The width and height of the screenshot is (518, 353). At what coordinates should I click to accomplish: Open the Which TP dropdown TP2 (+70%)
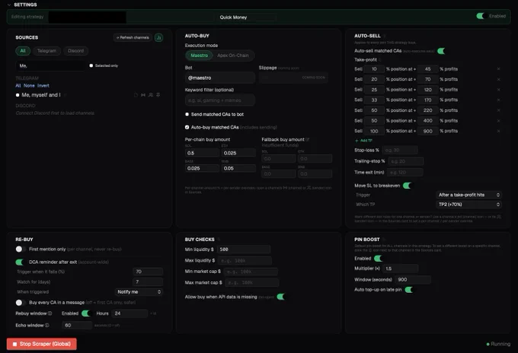point(468,205)
